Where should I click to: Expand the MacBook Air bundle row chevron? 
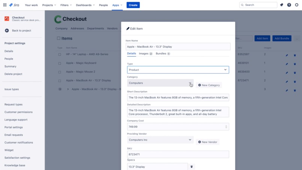click(x=68, y=89)
